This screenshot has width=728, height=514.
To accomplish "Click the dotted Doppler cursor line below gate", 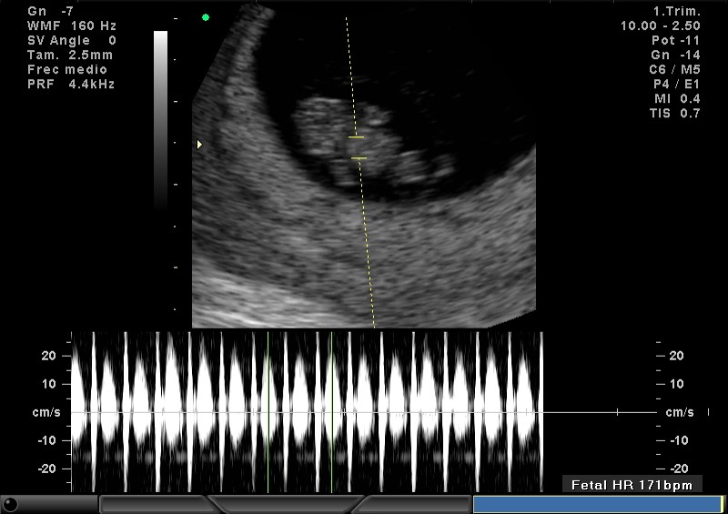I will 368,246.
